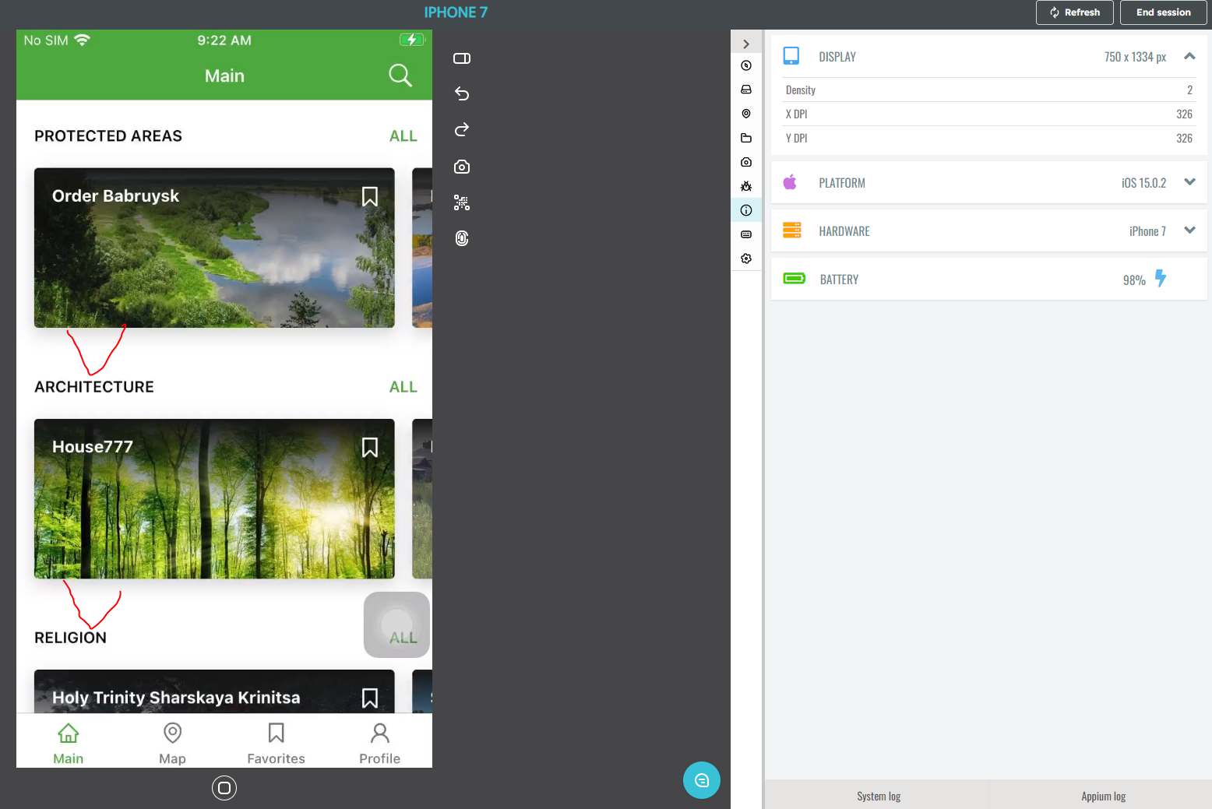The image size is (1212, 809).
Task: Collapse the DISPLAY section
Action: pos(1189,56)
